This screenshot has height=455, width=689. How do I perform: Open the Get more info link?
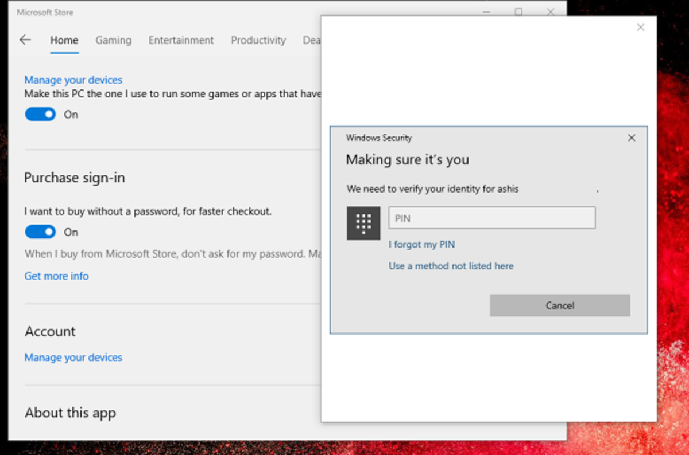click(56, 276)
